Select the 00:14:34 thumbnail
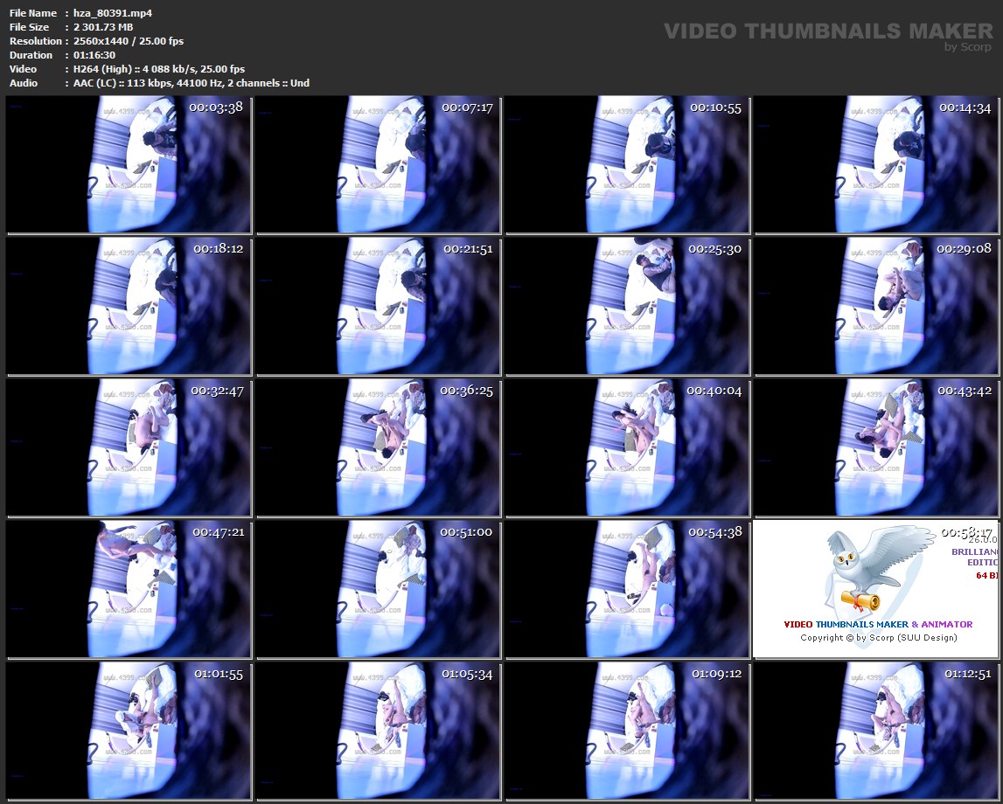 pos(877,165)
